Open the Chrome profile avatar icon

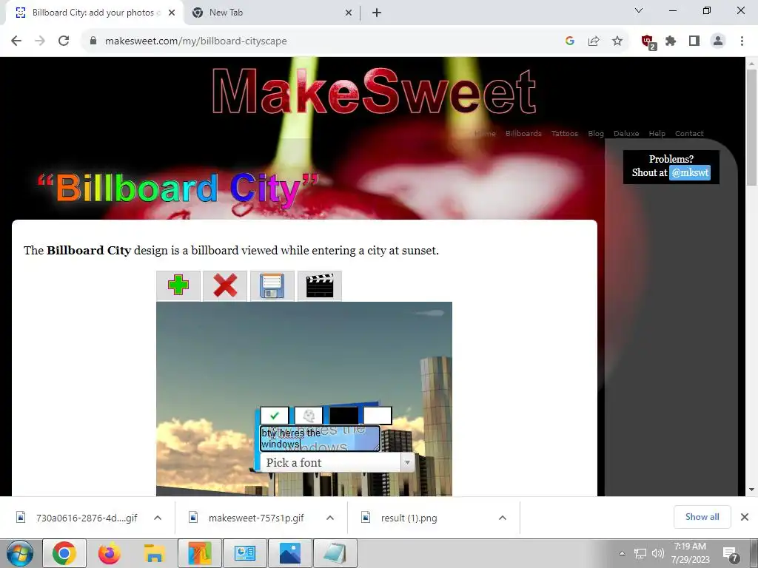(x=718, y=41)
